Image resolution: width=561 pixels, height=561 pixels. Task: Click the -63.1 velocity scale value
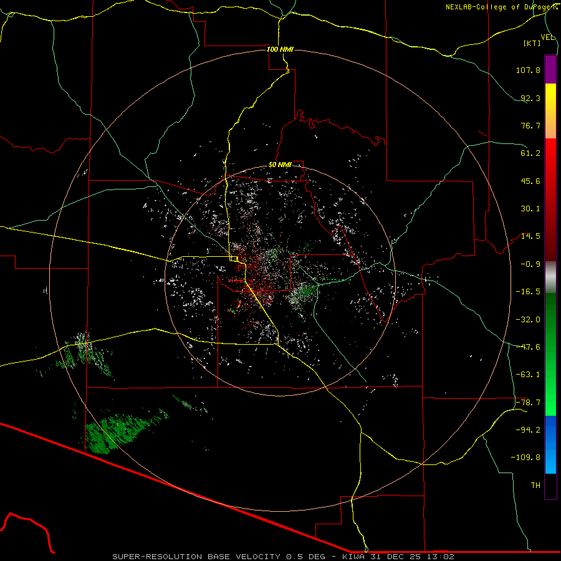pyautogui.click(x=528, y=375)
